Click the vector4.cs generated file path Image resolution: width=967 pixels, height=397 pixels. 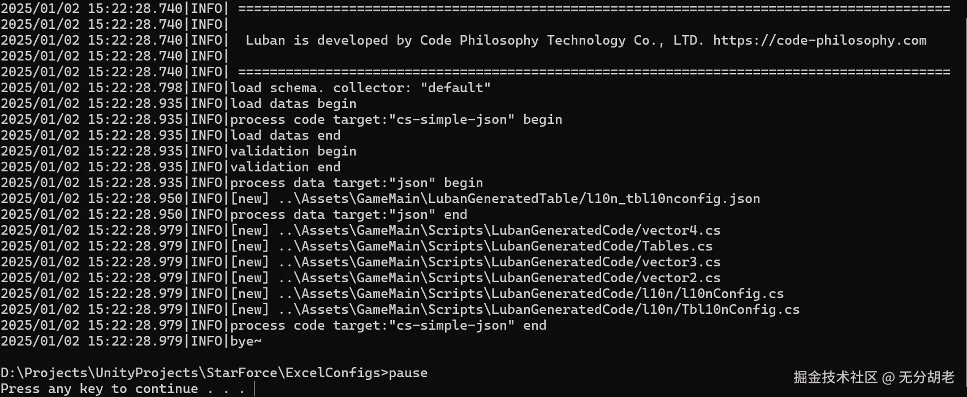click(499, 230)
